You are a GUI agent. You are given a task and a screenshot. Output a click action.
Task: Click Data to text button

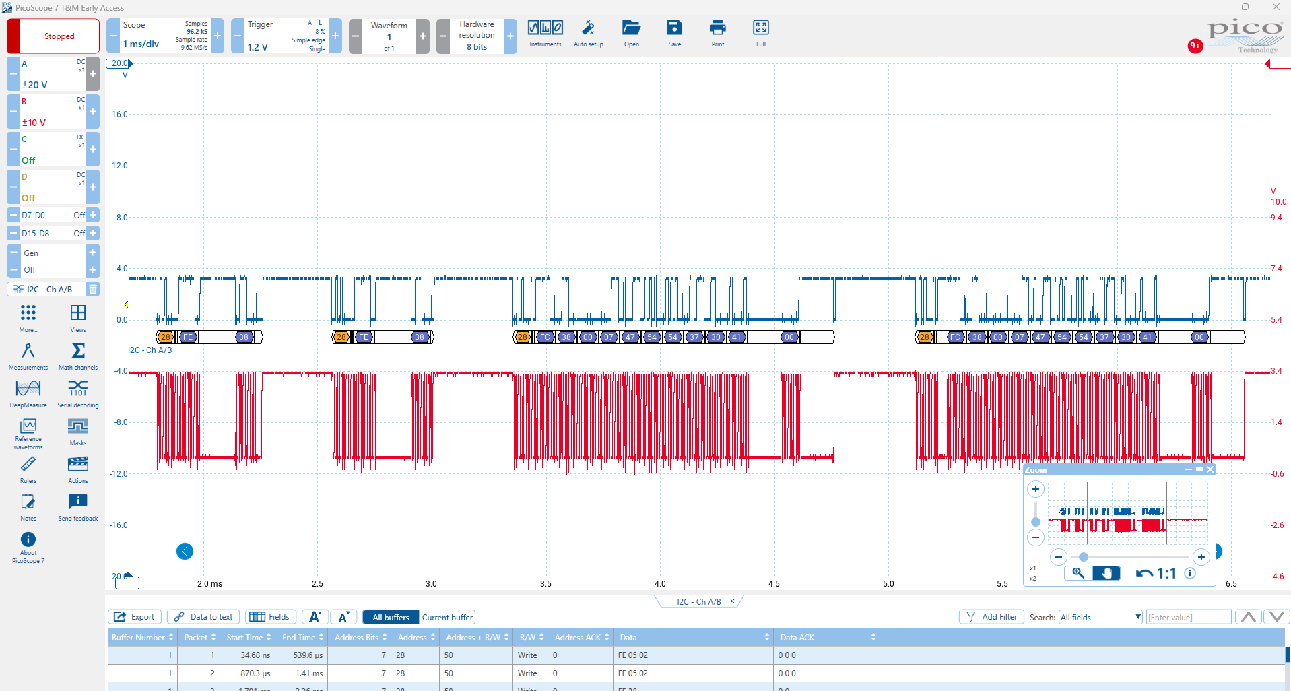click(204, 617)
